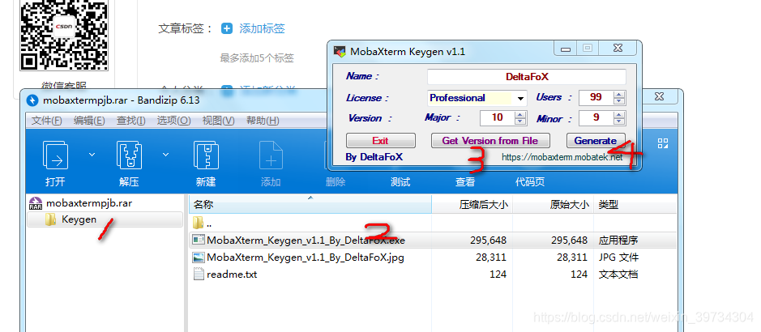This screenshot has width=761, height=332.
Task: Click the Name field showing DeltaFoX
Action: point(527,77)
